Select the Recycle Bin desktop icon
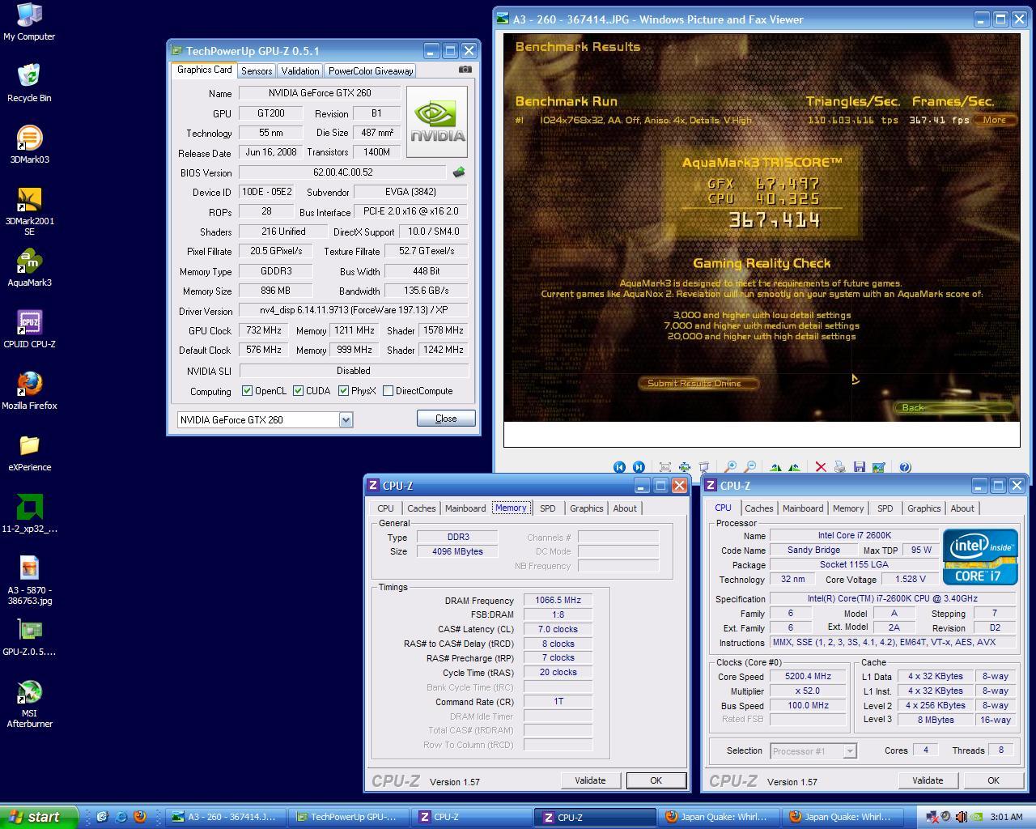Image resolution: width=1036 pixels, height=829 pixels. 29,83
